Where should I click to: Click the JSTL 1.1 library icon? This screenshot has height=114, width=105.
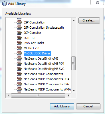tap(19, 38)
